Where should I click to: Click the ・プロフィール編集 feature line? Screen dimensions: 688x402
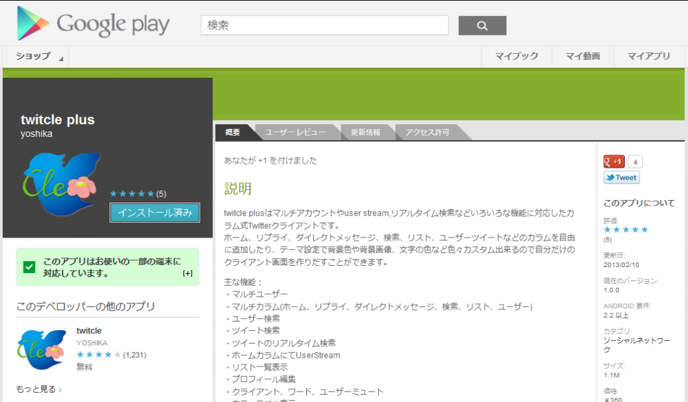point(260,379)
